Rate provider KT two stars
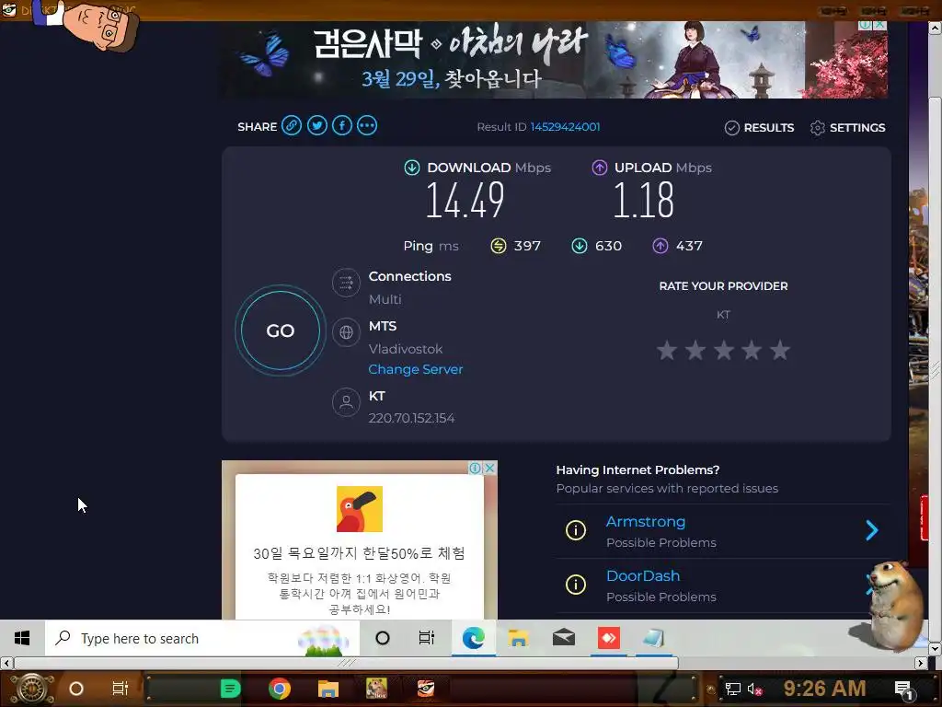This screenshot has width=942, height=707. click(695, 350)
